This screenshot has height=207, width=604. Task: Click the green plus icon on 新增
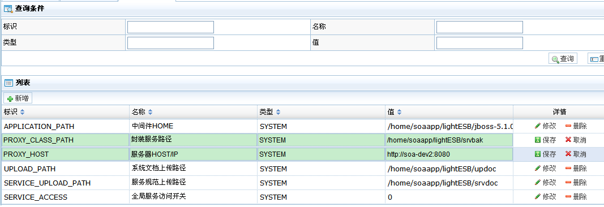(x=10, y=99)
